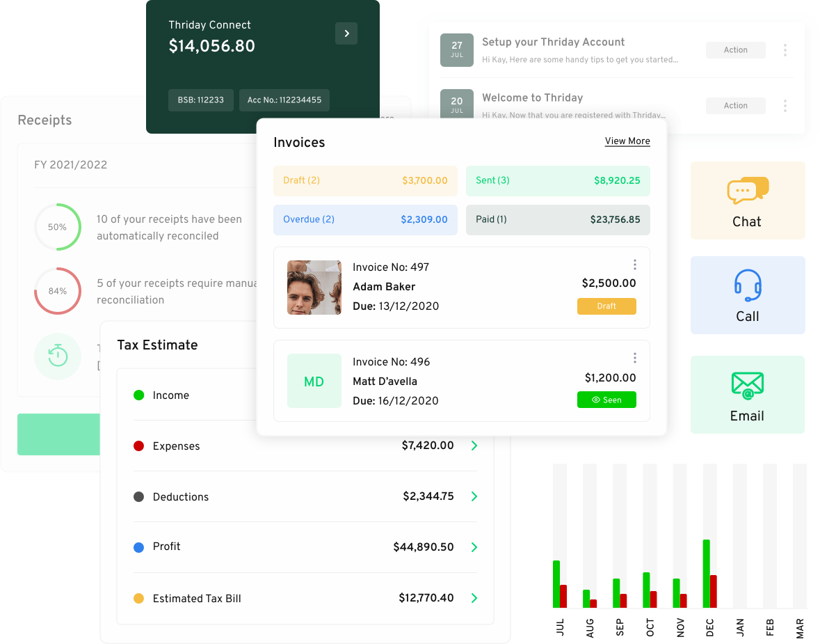Click the 84% manual reconciliation progress ring
The width and height of the screenshot is (820, 644).
tap(58, 291)
